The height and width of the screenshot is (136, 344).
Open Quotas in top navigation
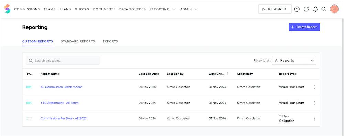pos(82,9)
